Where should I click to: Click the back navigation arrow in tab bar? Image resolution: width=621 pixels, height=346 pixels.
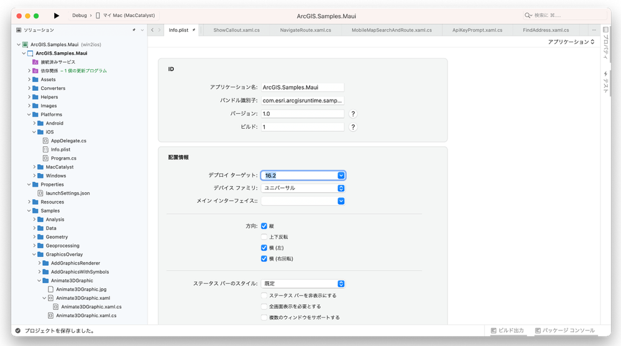click(152, 30)
